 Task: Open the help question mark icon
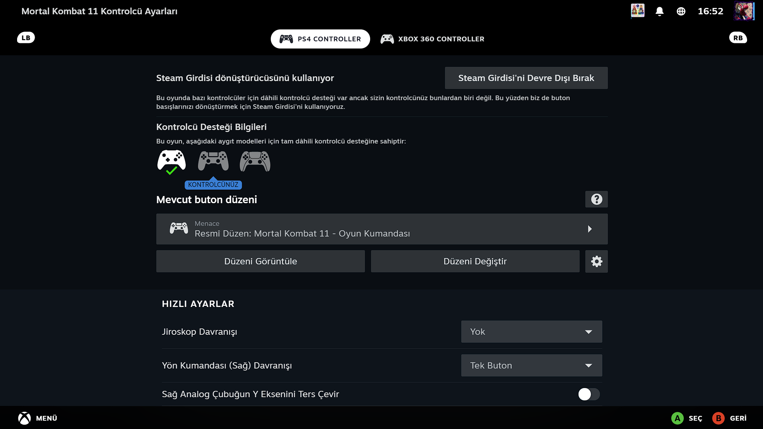(596, 199)
